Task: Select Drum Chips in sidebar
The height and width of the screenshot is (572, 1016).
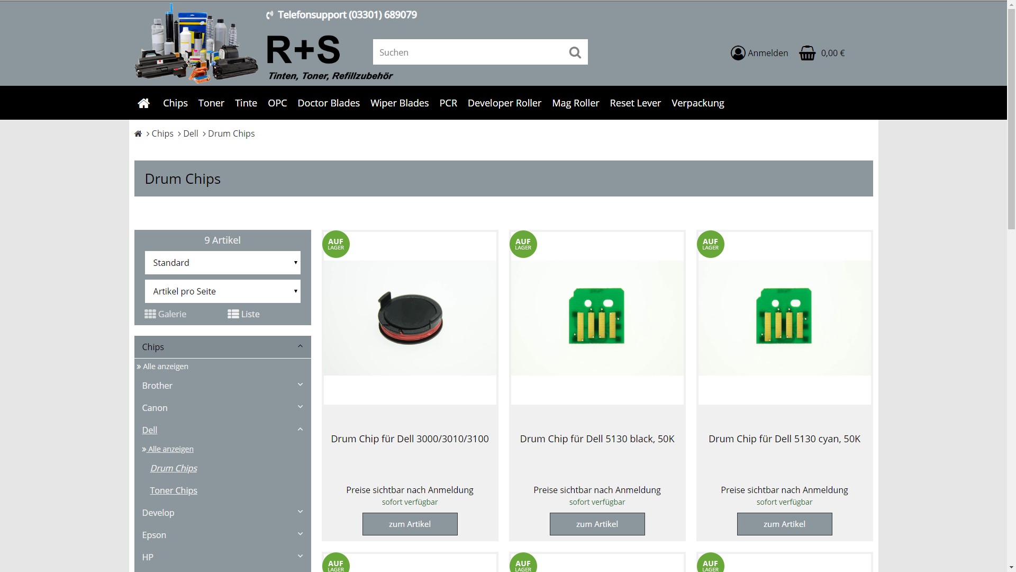Action: [174, 468]
